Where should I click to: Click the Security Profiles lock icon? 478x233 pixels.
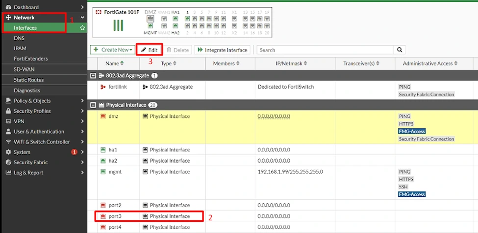click(x=8, y=111)
